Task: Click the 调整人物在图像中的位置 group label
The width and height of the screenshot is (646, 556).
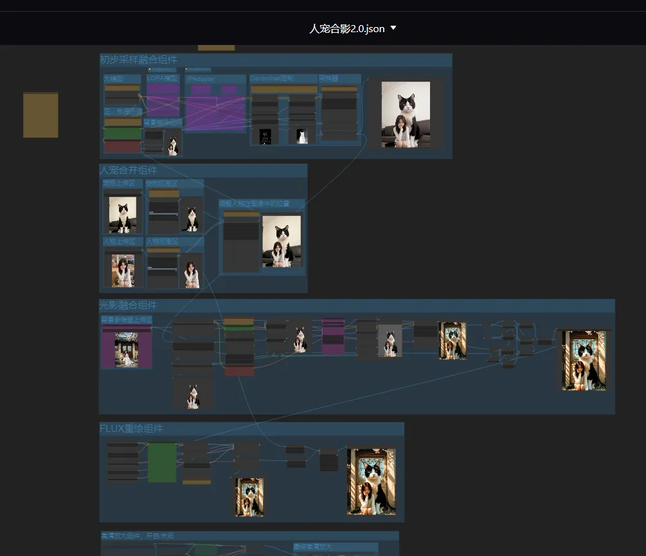Action: pyautogui.click(x=254, y=204)
